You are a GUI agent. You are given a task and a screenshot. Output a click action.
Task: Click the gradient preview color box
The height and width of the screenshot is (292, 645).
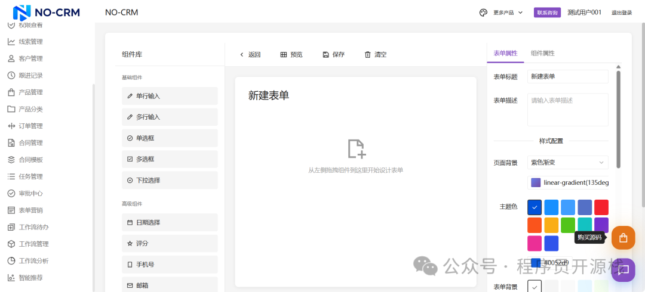pyautogui.click(x=536, y=182)
